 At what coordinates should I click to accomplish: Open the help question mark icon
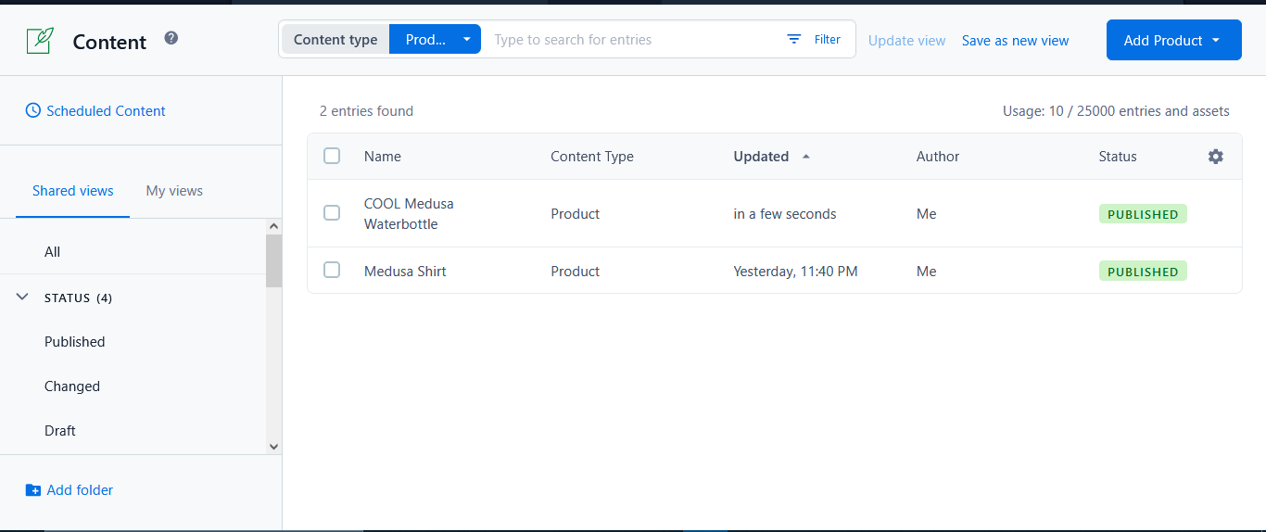(x=171, y=38)
